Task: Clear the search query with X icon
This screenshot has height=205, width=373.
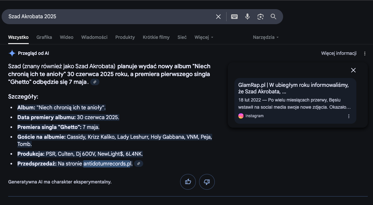Action: [218, 17]
